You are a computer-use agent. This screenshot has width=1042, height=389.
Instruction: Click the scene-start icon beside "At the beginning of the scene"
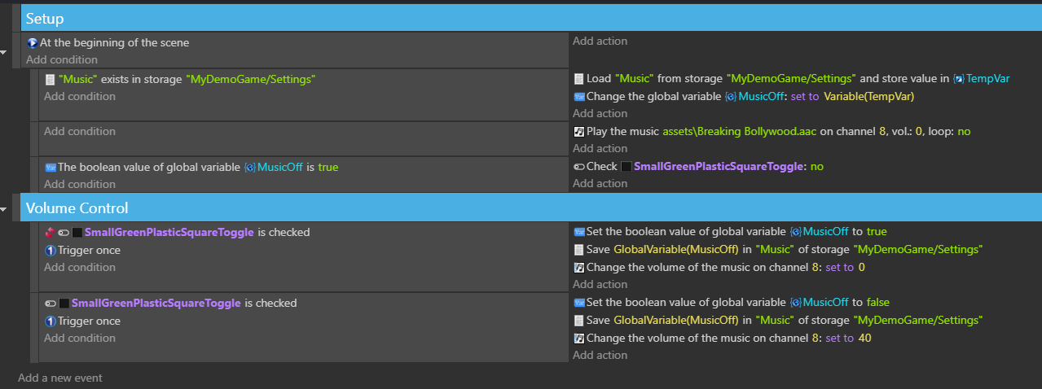point(33,42)
